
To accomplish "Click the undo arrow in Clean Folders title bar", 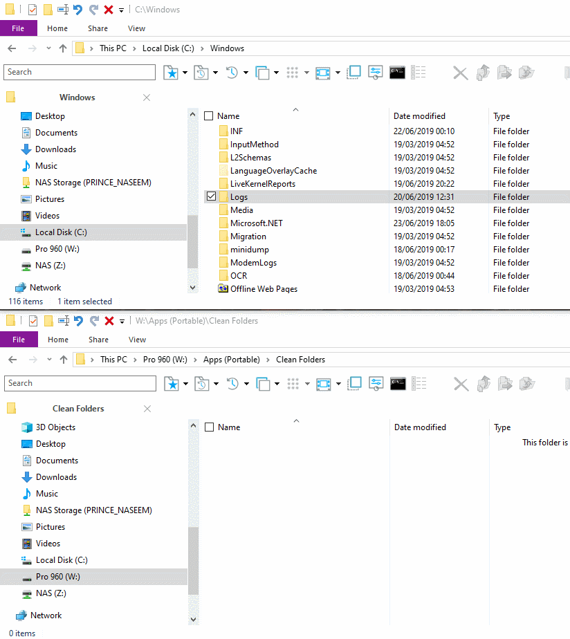I will tap(78, 321).
